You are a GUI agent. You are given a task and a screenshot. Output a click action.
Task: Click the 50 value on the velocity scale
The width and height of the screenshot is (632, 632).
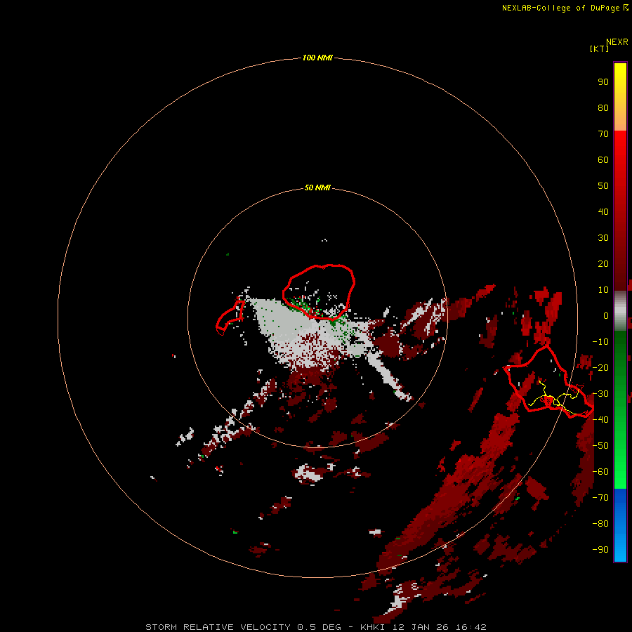coord(603,186)
